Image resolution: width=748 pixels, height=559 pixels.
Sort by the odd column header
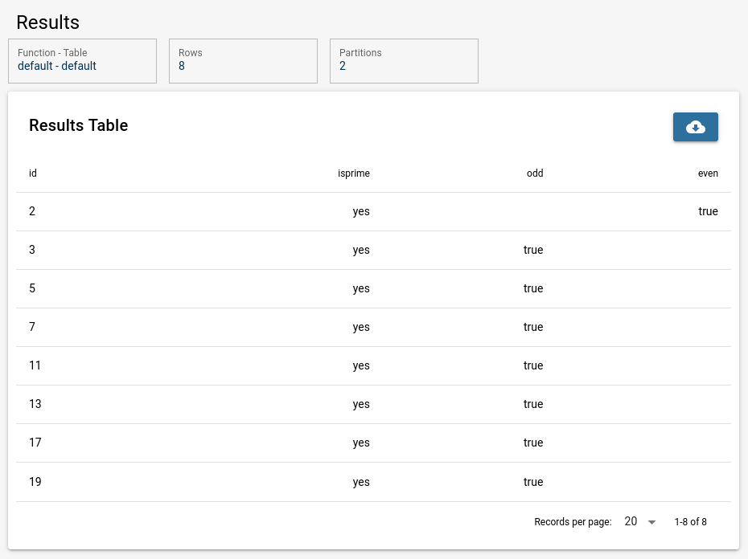535,173
